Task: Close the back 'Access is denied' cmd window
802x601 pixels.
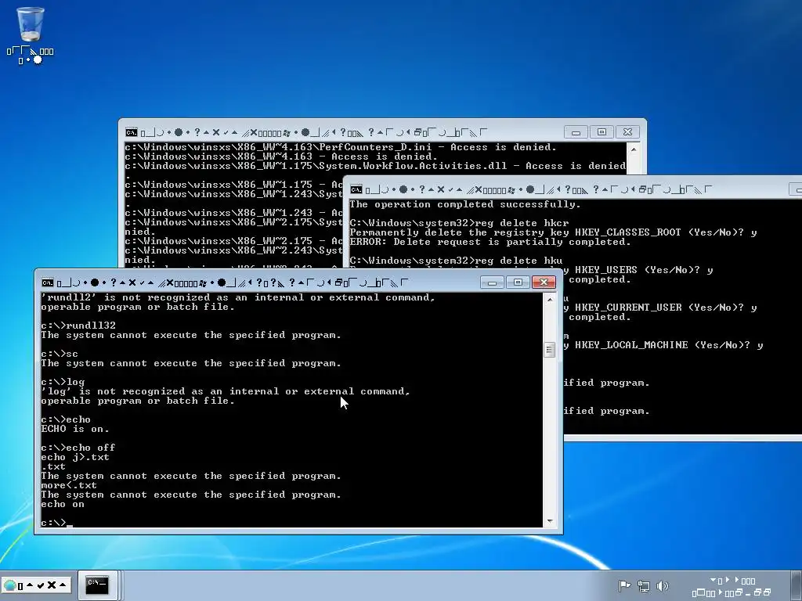Action: point(627,132)
